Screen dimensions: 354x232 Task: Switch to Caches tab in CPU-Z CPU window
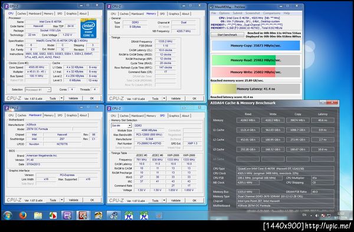point(22,14)
